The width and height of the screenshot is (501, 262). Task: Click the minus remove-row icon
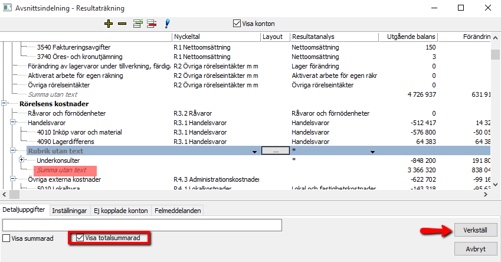click(122, 24)
